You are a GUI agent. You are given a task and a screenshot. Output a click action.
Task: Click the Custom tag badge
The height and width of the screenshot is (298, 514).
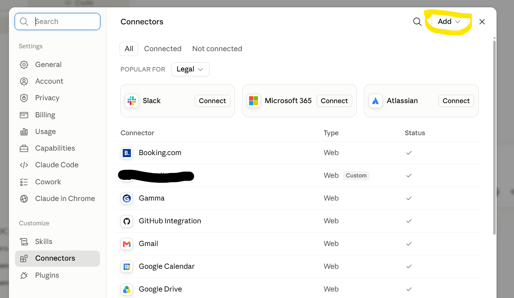pyautogui.click(x=356, y=176)
